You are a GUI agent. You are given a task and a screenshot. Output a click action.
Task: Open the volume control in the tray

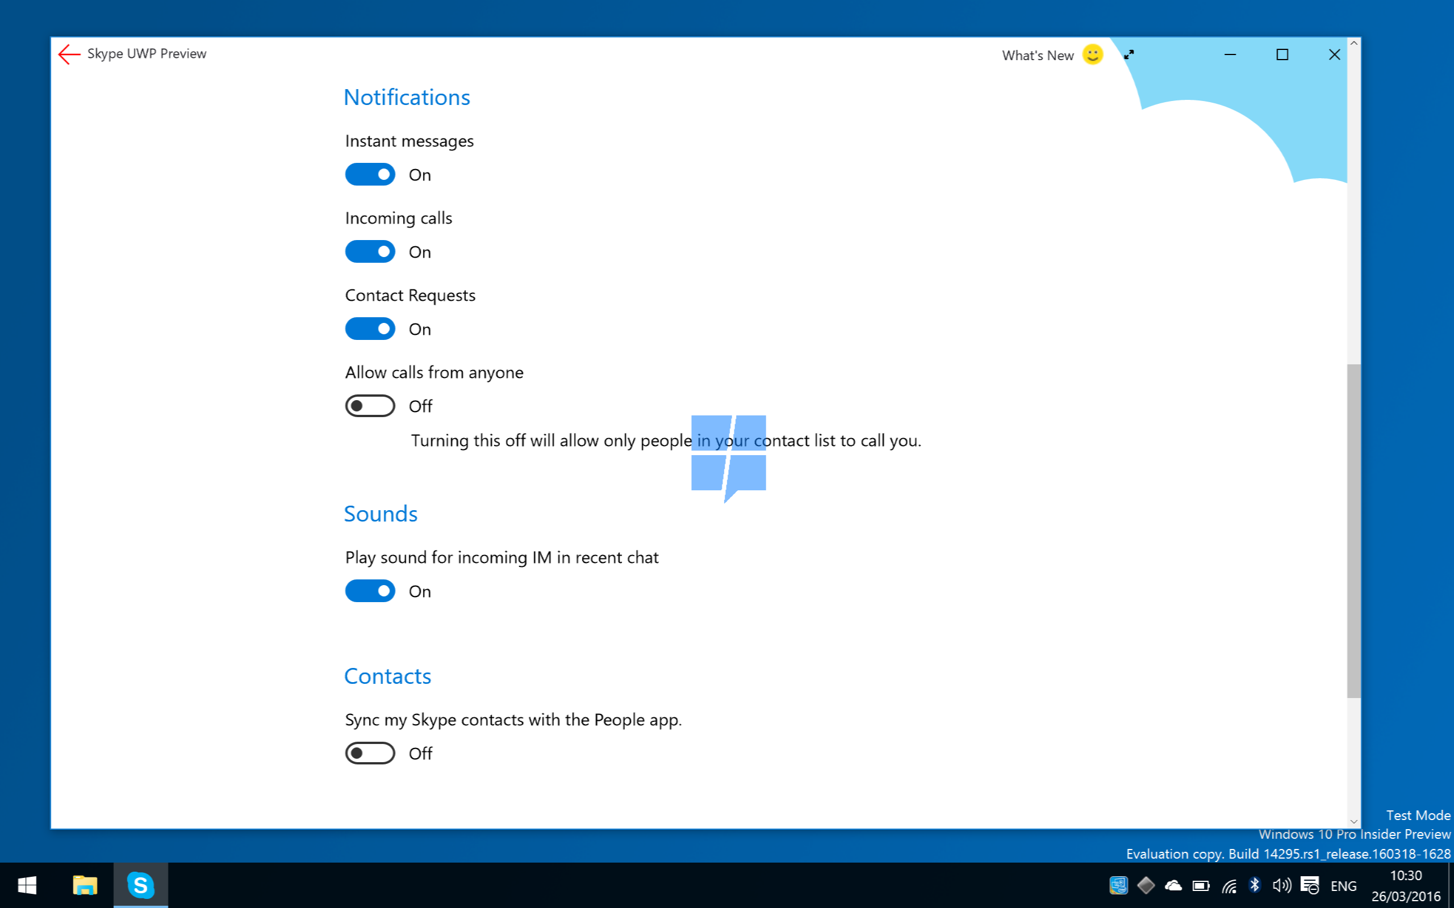pos(1281,885)
